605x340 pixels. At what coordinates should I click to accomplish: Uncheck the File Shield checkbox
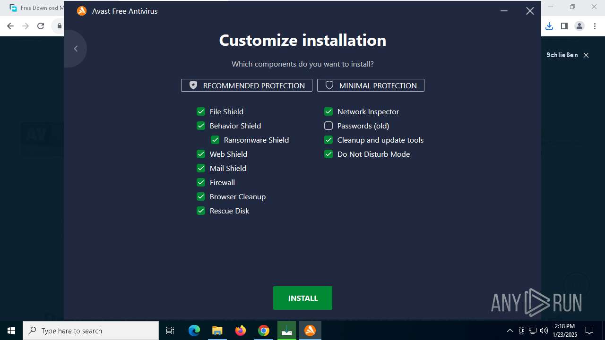(x=201, y=111)
